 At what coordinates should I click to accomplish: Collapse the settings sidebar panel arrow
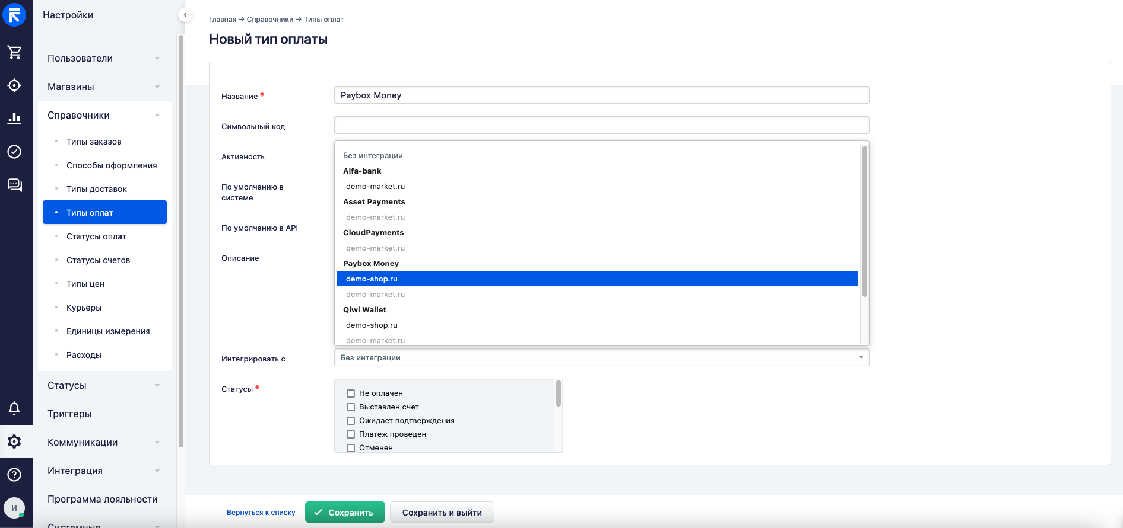[x=185, y=15]
